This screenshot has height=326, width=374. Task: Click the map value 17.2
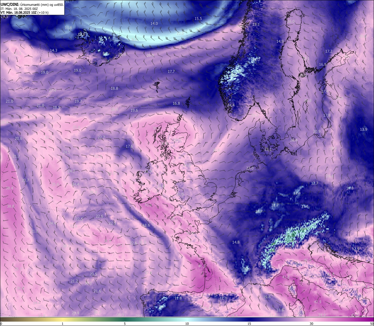[x=329, y=51]
